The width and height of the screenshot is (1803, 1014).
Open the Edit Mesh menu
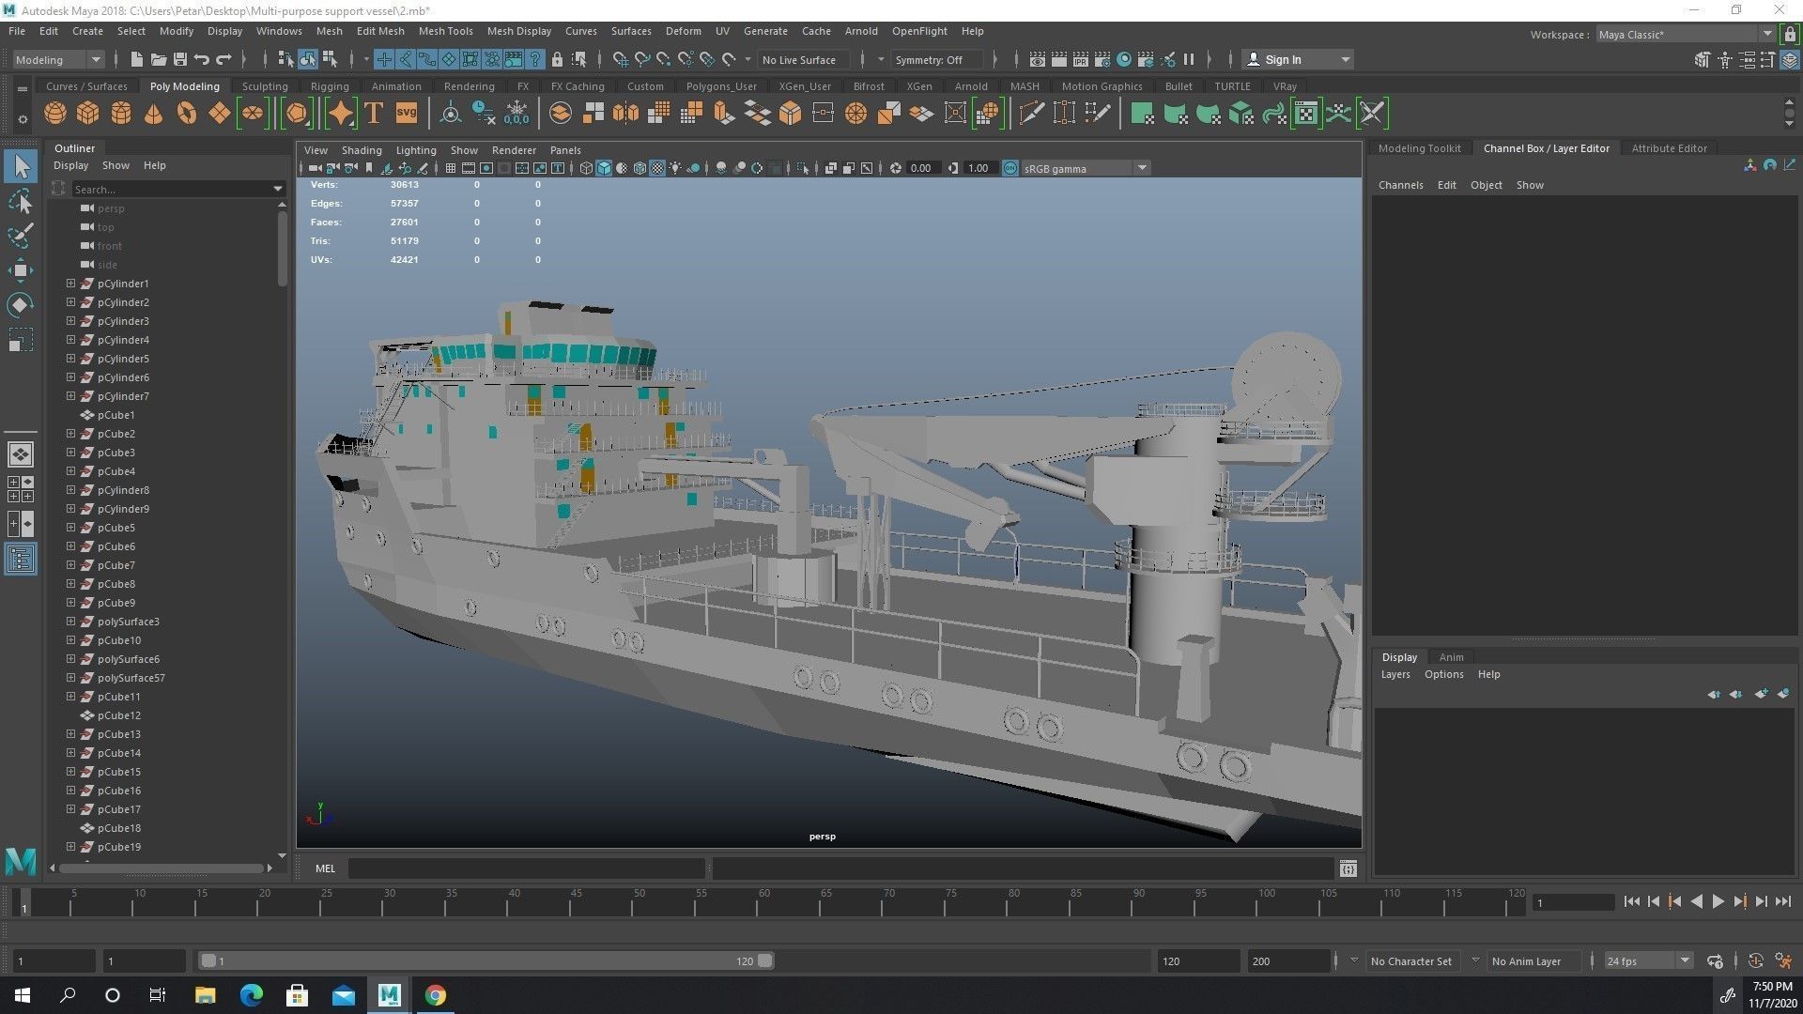[380, 31]
